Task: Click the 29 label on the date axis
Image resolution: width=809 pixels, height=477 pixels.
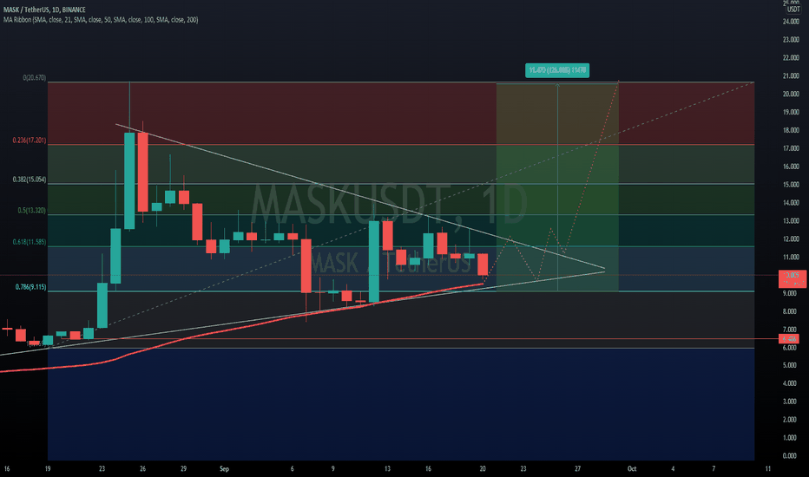Action: (x=183, y=468)
